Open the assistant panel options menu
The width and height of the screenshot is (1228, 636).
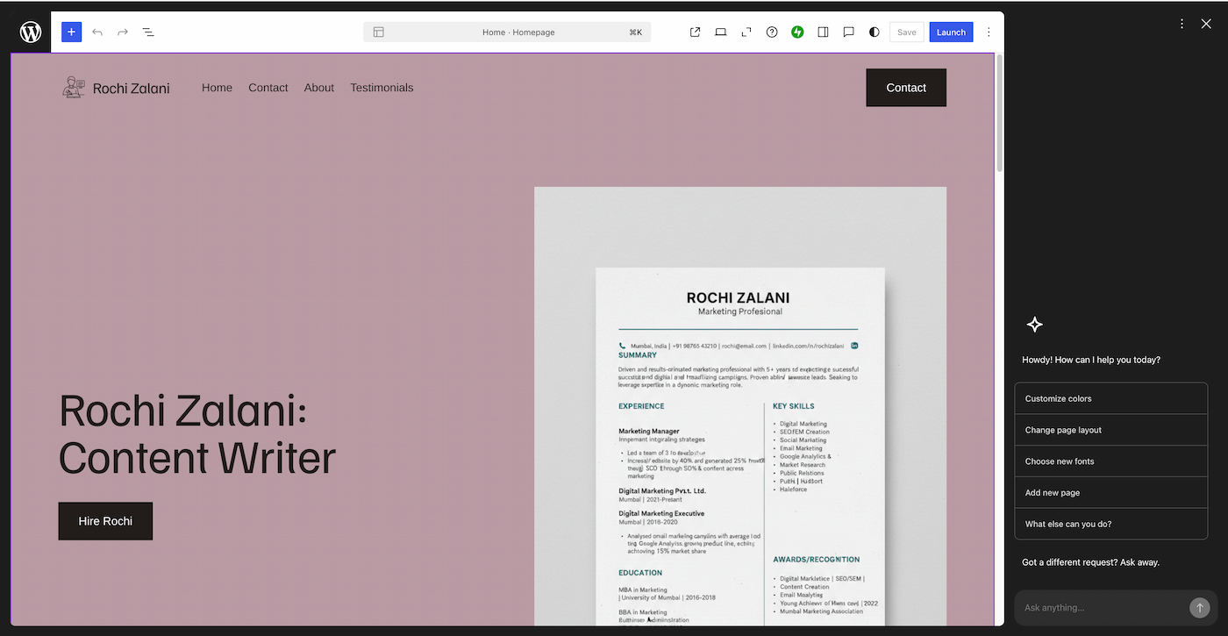[x=1182, y=24]
